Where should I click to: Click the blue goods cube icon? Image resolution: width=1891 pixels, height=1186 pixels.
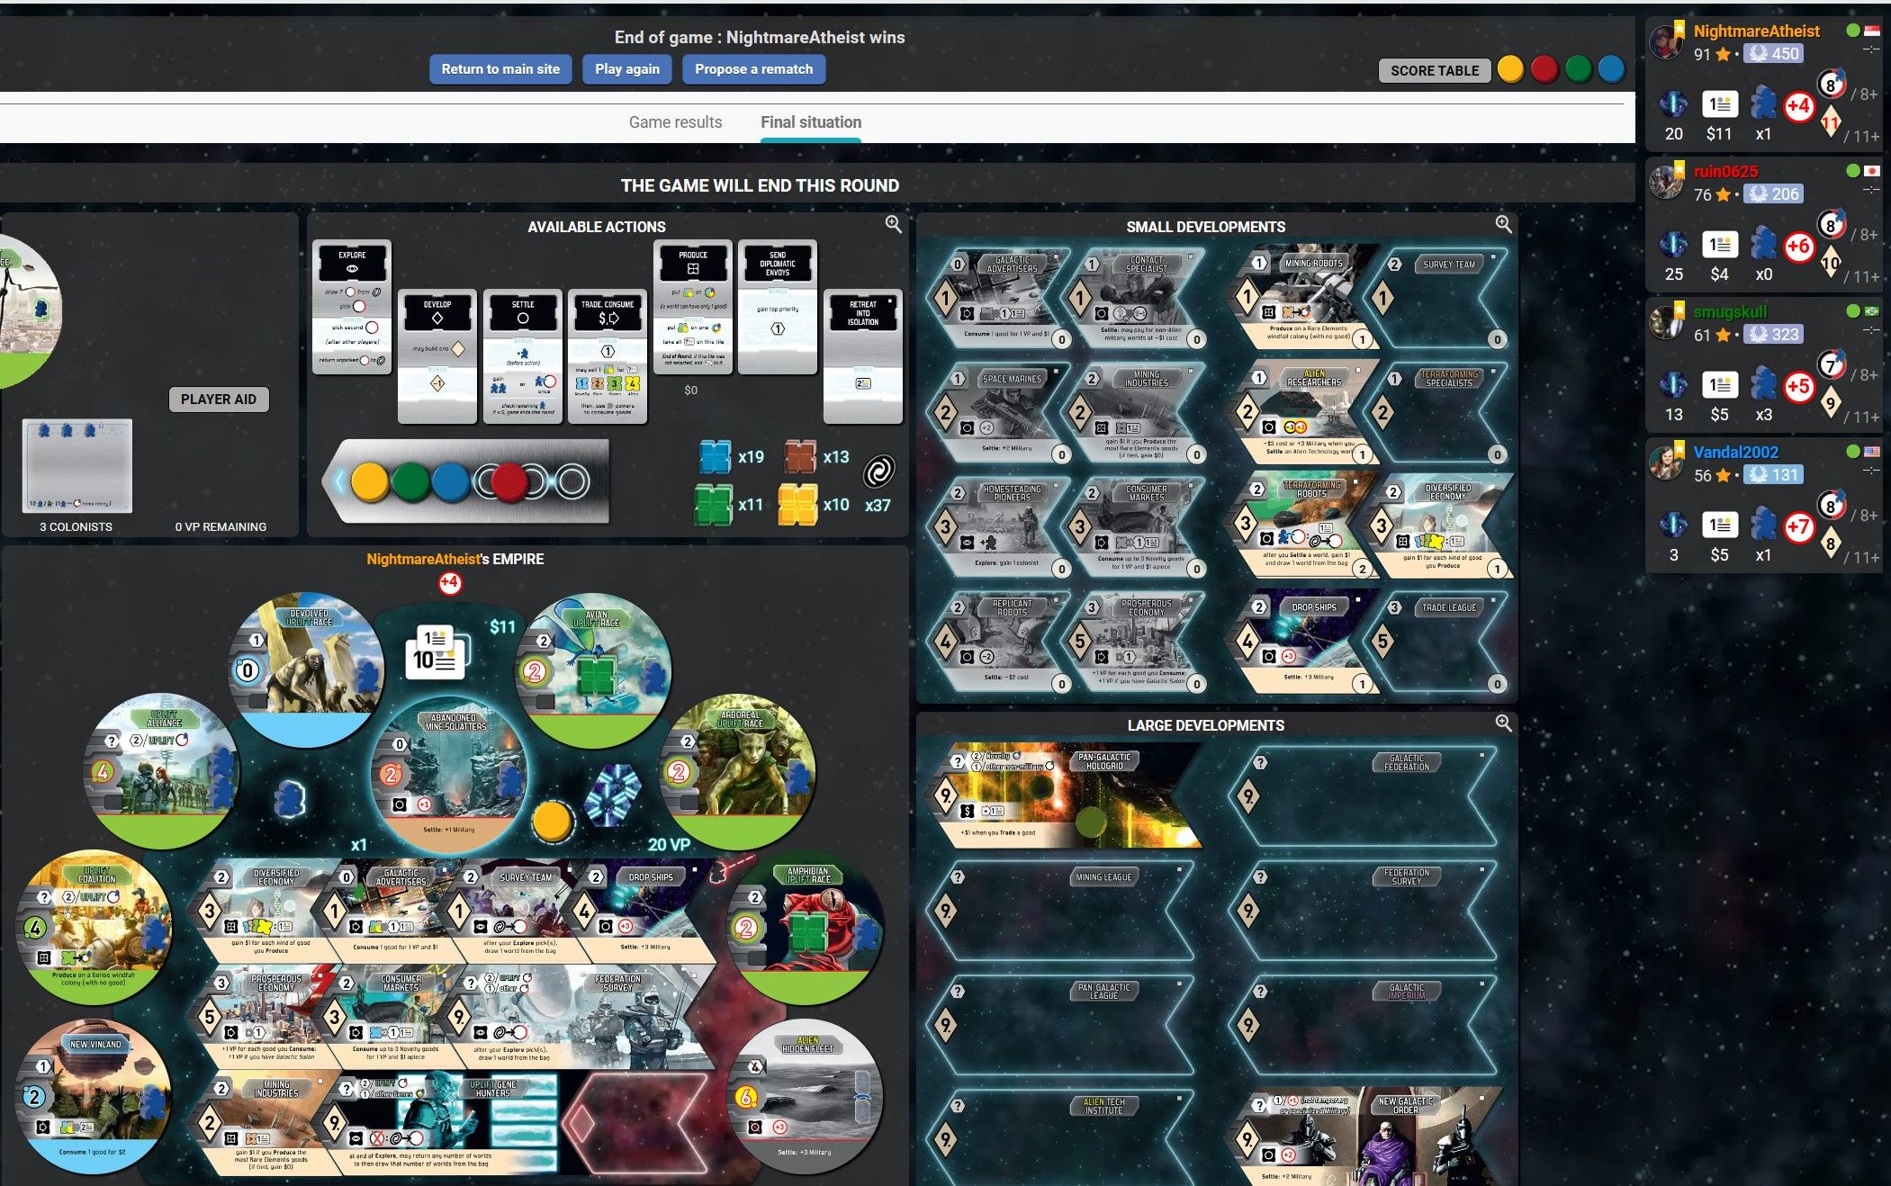pos(716,456)
